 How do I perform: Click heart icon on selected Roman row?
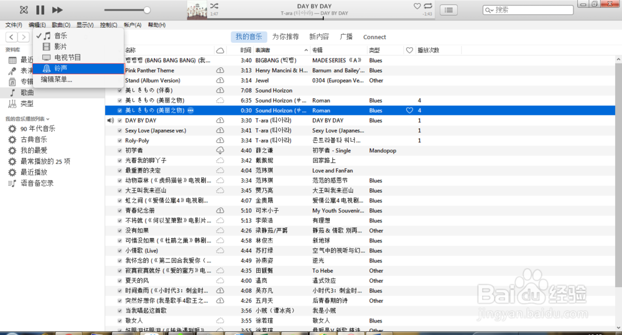pos(409,111)
